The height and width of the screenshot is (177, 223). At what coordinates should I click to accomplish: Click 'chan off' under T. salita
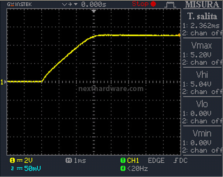coord(206,33)
